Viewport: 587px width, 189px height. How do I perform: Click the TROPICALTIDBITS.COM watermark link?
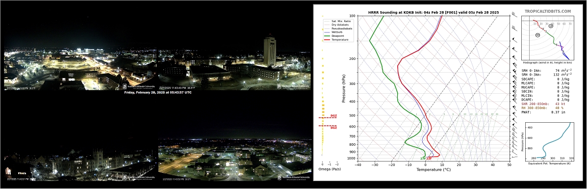(547, 11)
